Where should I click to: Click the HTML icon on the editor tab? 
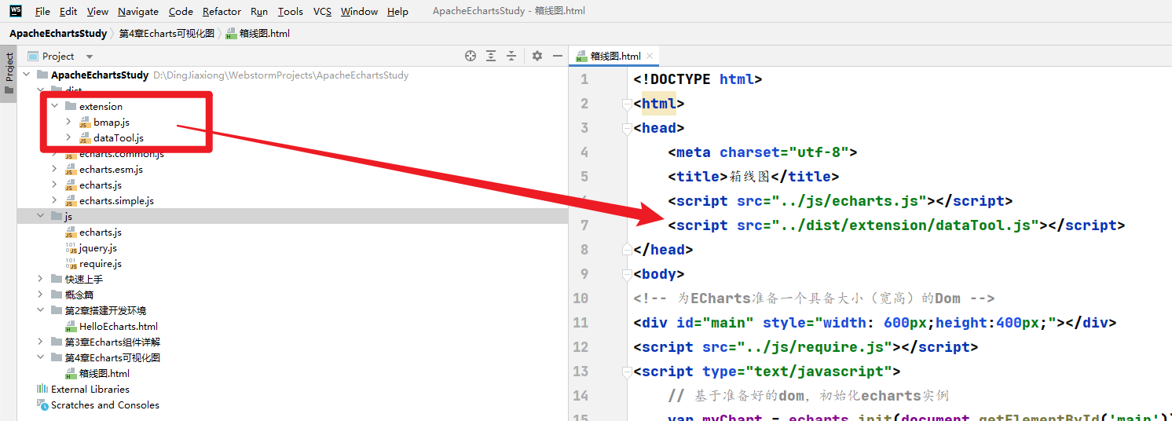tap(581, 57)
